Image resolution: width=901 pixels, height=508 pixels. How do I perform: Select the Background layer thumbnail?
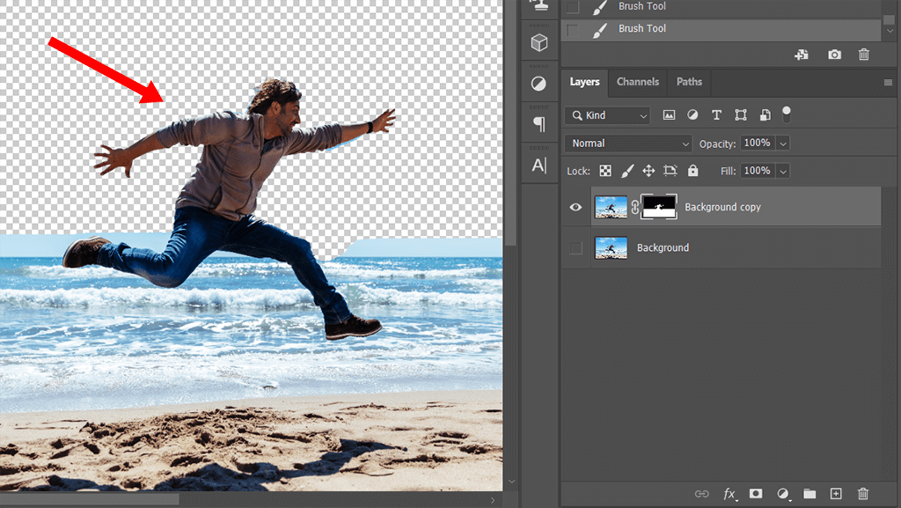pyautogui.click(x=611, y=247)
